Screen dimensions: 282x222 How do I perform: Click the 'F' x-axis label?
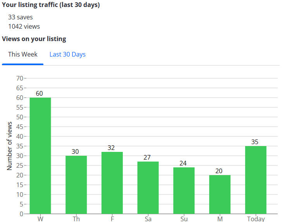coord(112,219)
